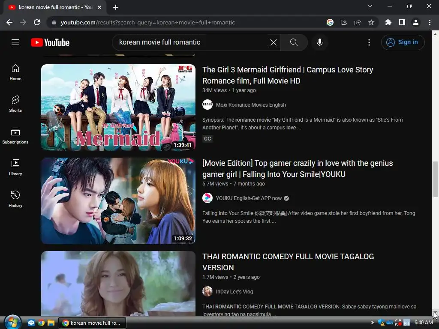Open file explorer from taskbar
This screenshot has height=329, width=439.
(x=51, y=323)
